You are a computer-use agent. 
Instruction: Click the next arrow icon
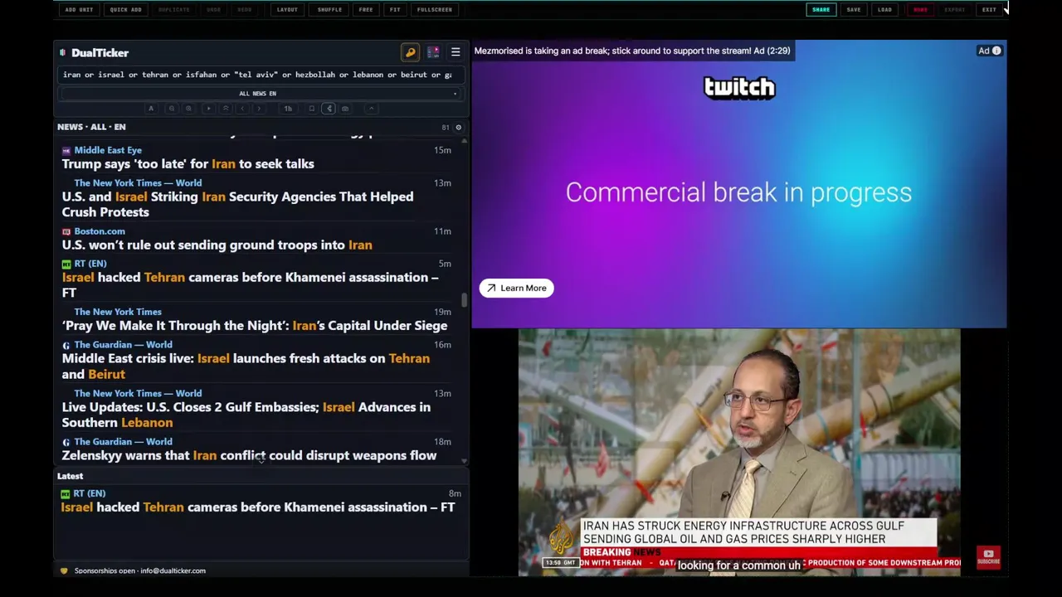pyautogui.click(x=259, y=109)
